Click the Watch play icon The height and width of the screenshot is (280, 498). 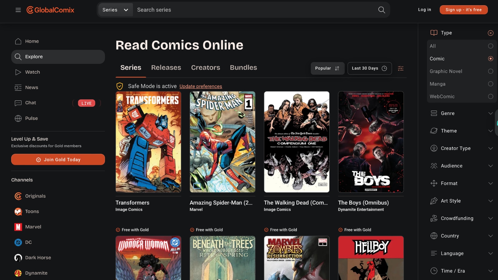pos(18,72)
